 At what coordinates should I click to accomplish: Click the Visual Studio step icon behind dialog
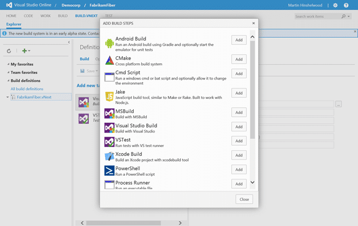(83, 102)
